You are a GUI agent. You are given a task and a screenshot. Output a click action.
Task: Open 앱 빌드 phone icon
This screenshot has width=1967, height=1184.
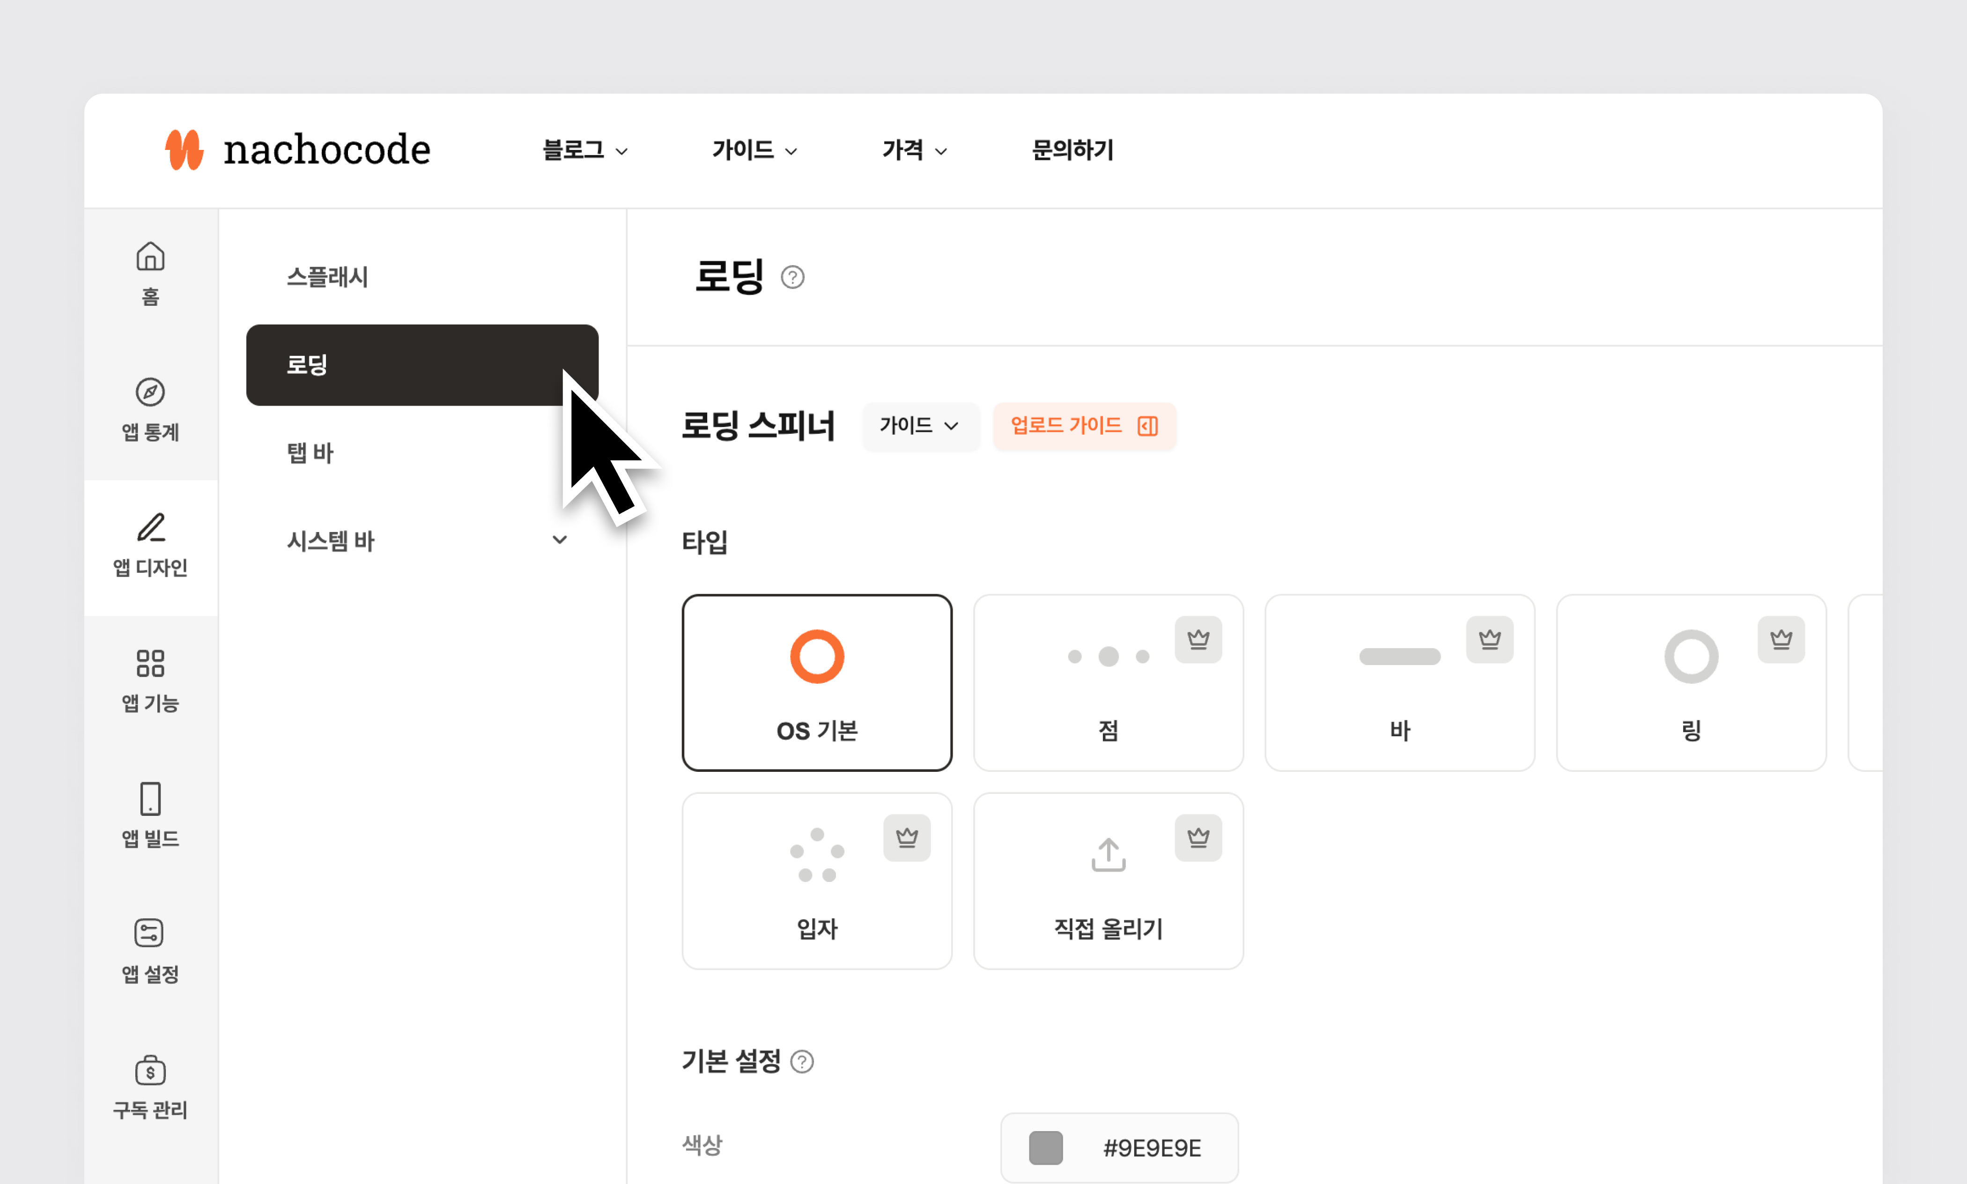(x=150, y=799)
